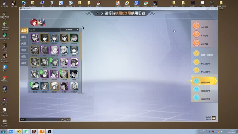Select the 风魔晏 suited man portrait
This screenshot has height=134, width=238.
tap(74, 74)
